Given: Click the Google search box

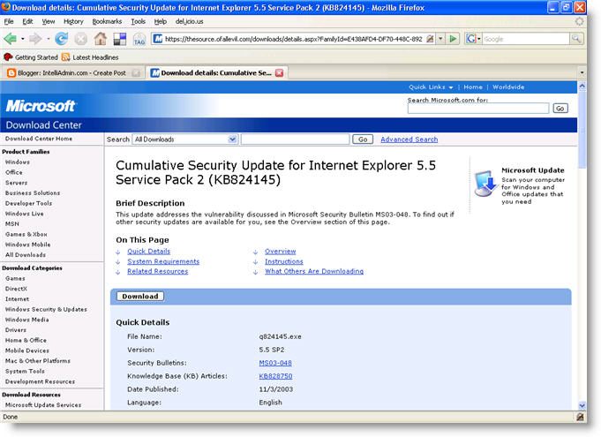Looking at the screenshot, I should tap(525, 39).
